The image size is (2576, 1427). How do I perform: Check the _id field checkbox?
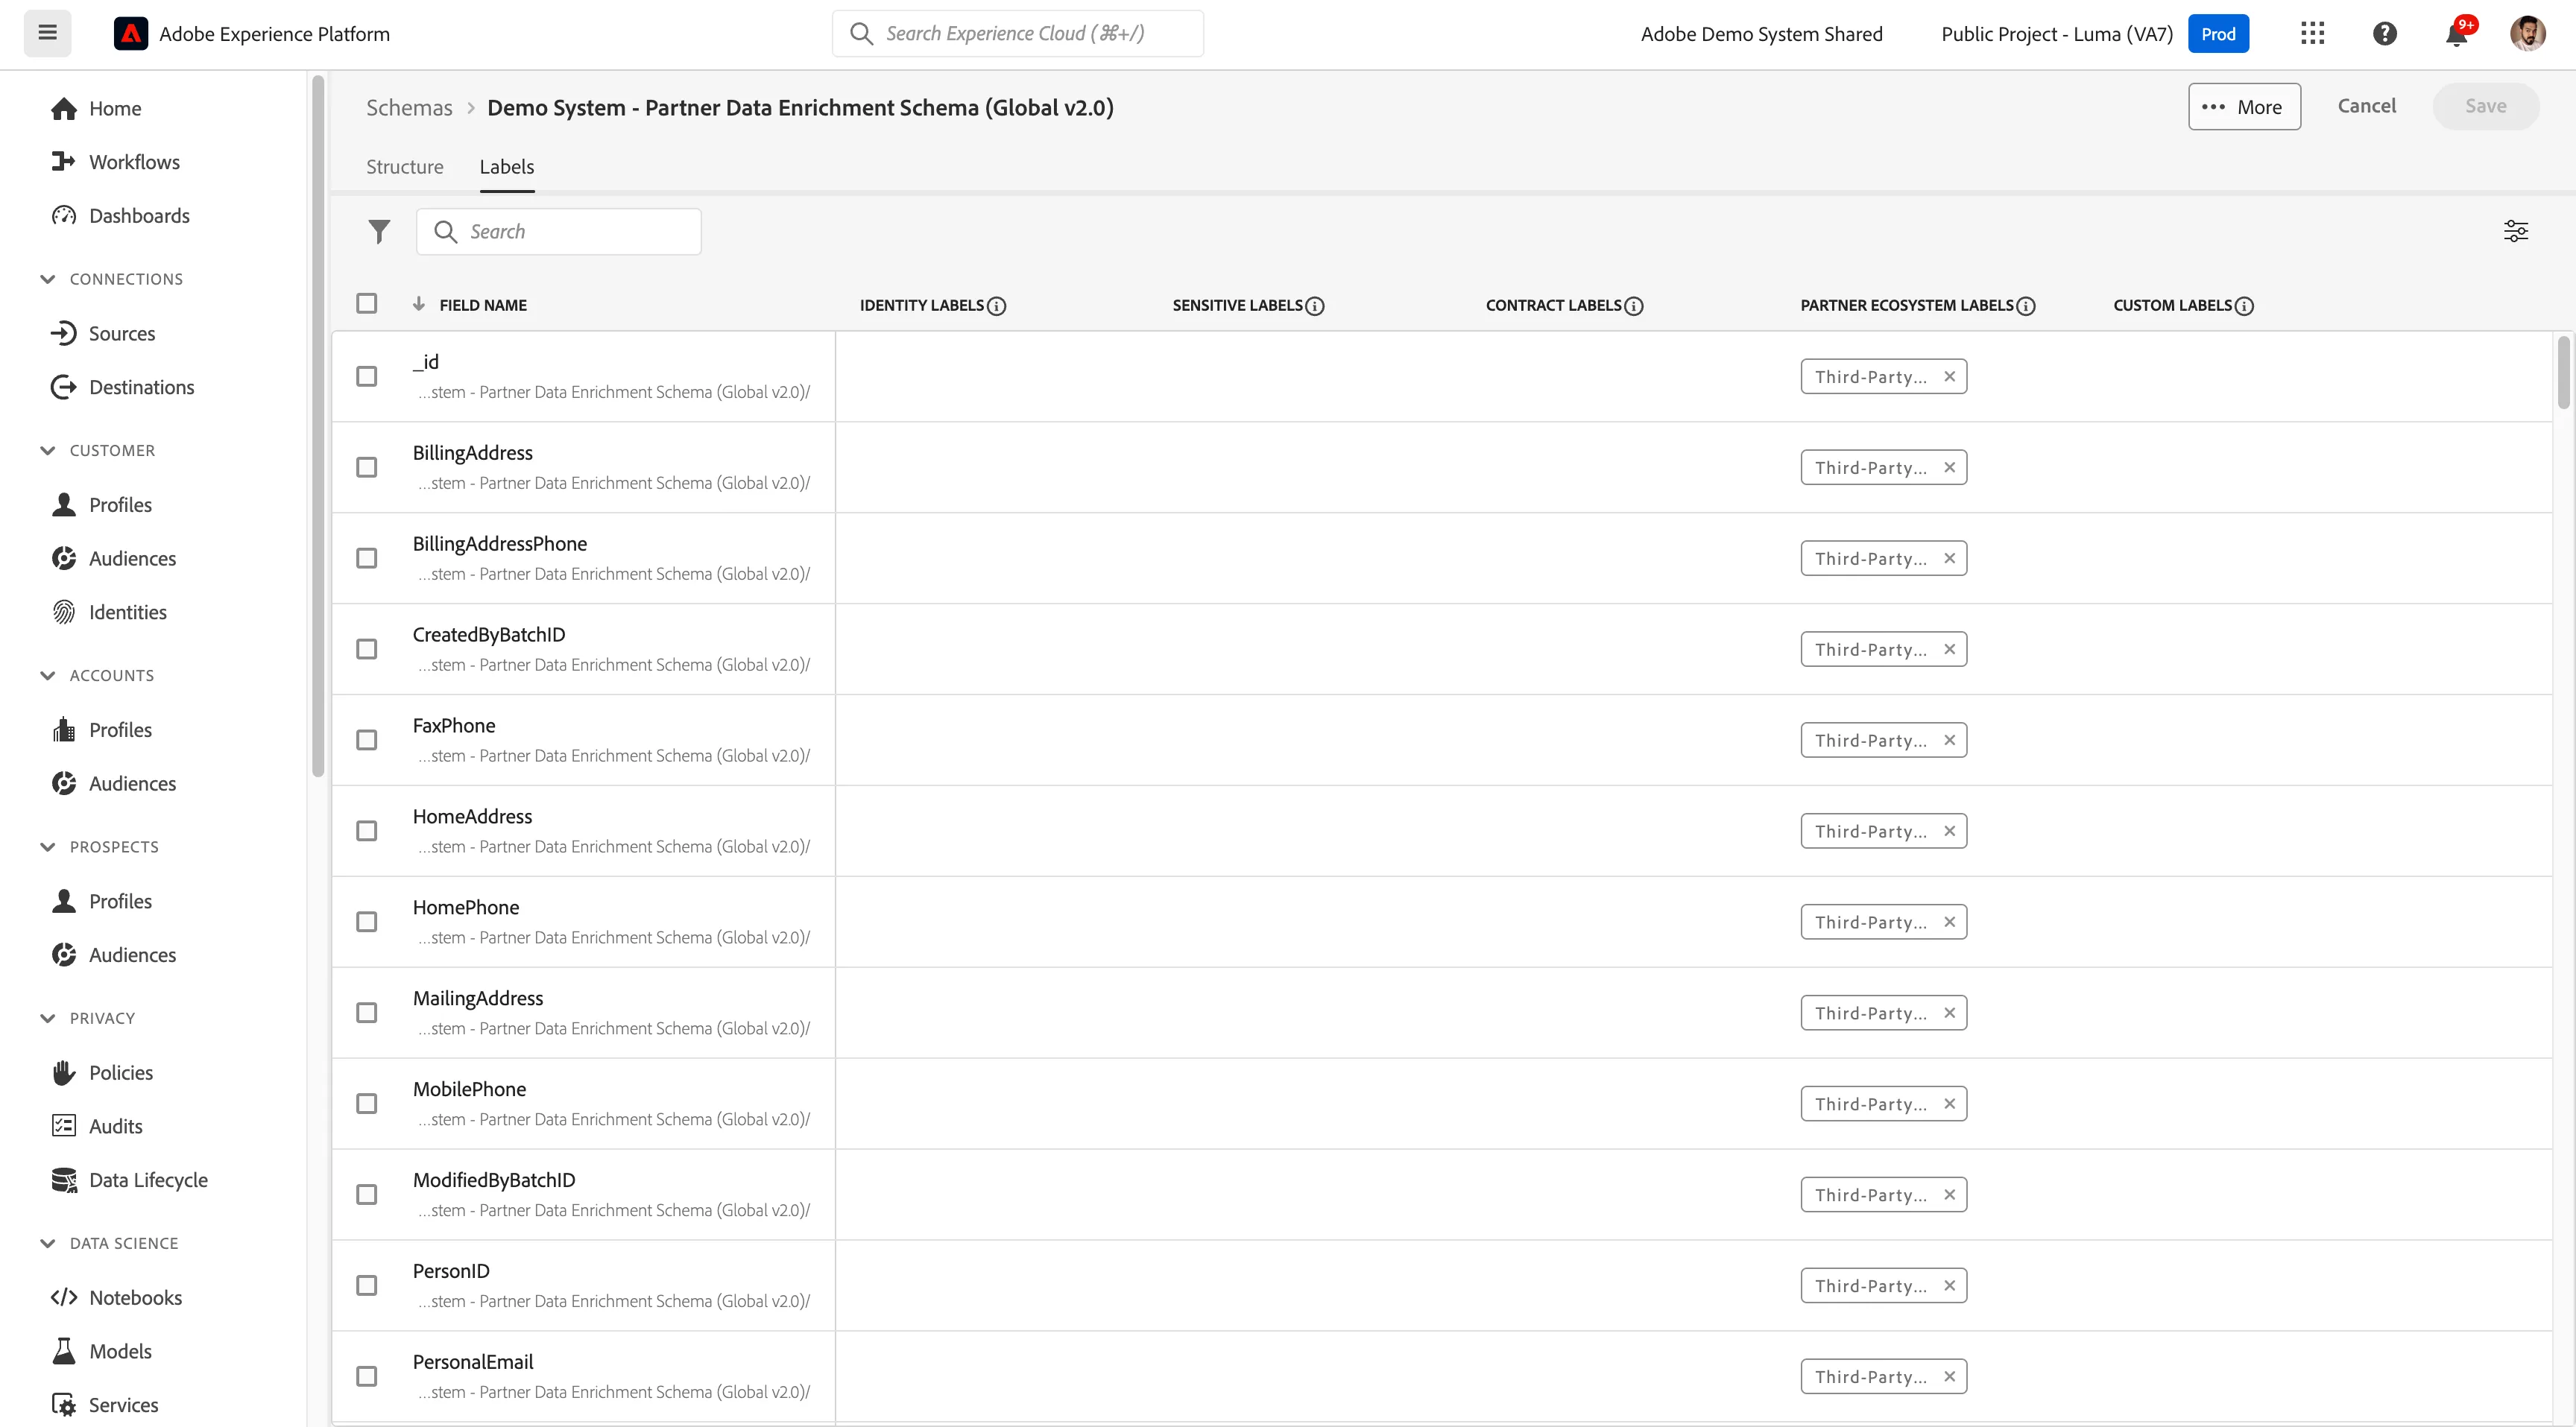(367, 377)
